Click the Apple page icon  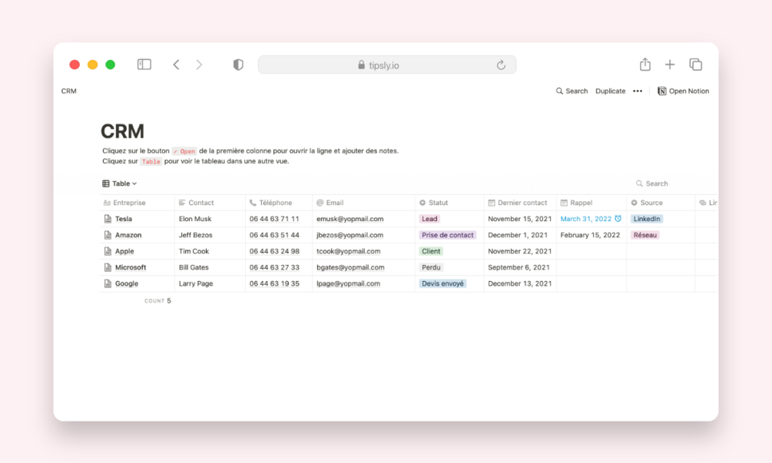pos(108,251)
